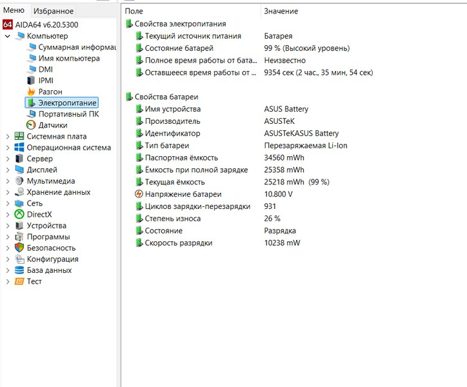The image size is (467, 387).
Task: Switch to the Меню tab
Action: click(14, 10)
